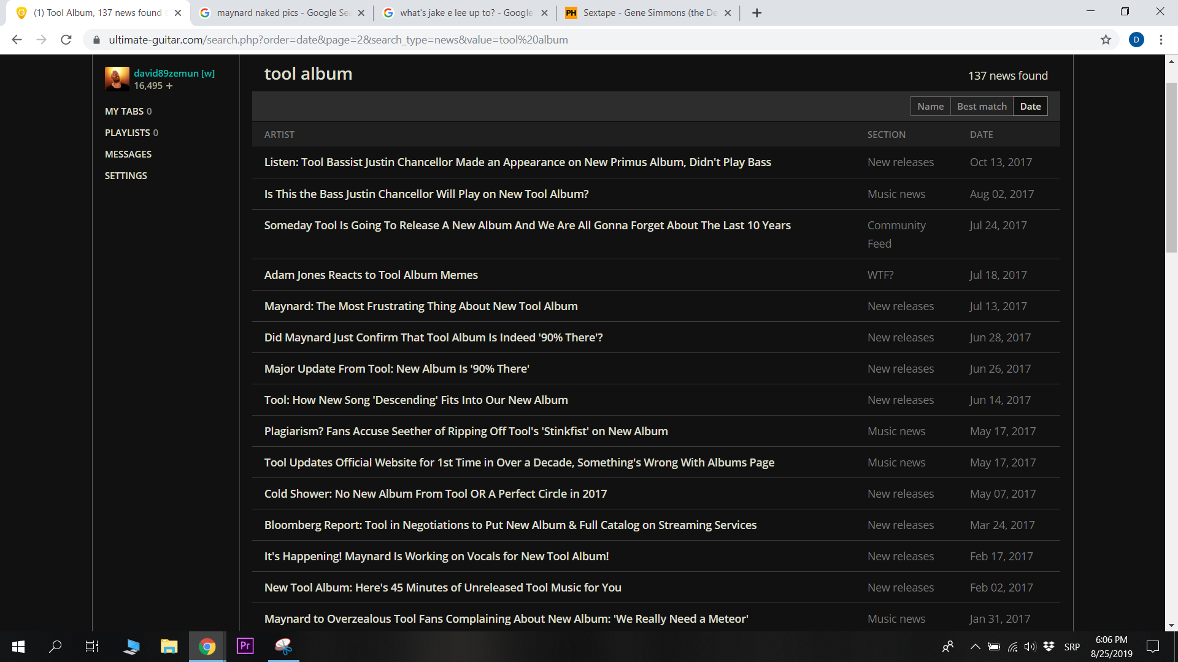Click the plus icon next to 16,495
1178x662 pixels.
tap(169, 86)
